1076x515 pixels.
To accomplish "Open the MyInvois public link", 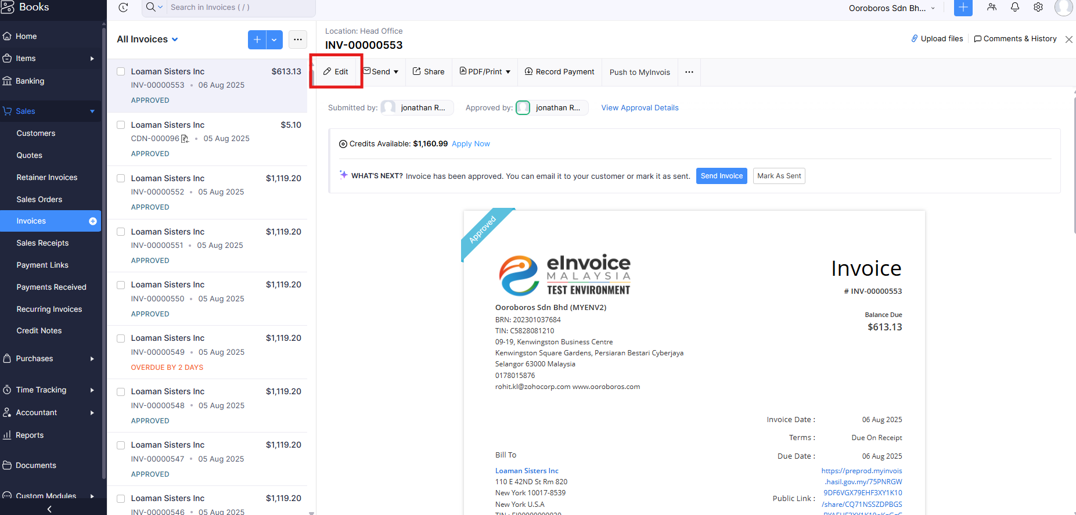I will point(862,493).
